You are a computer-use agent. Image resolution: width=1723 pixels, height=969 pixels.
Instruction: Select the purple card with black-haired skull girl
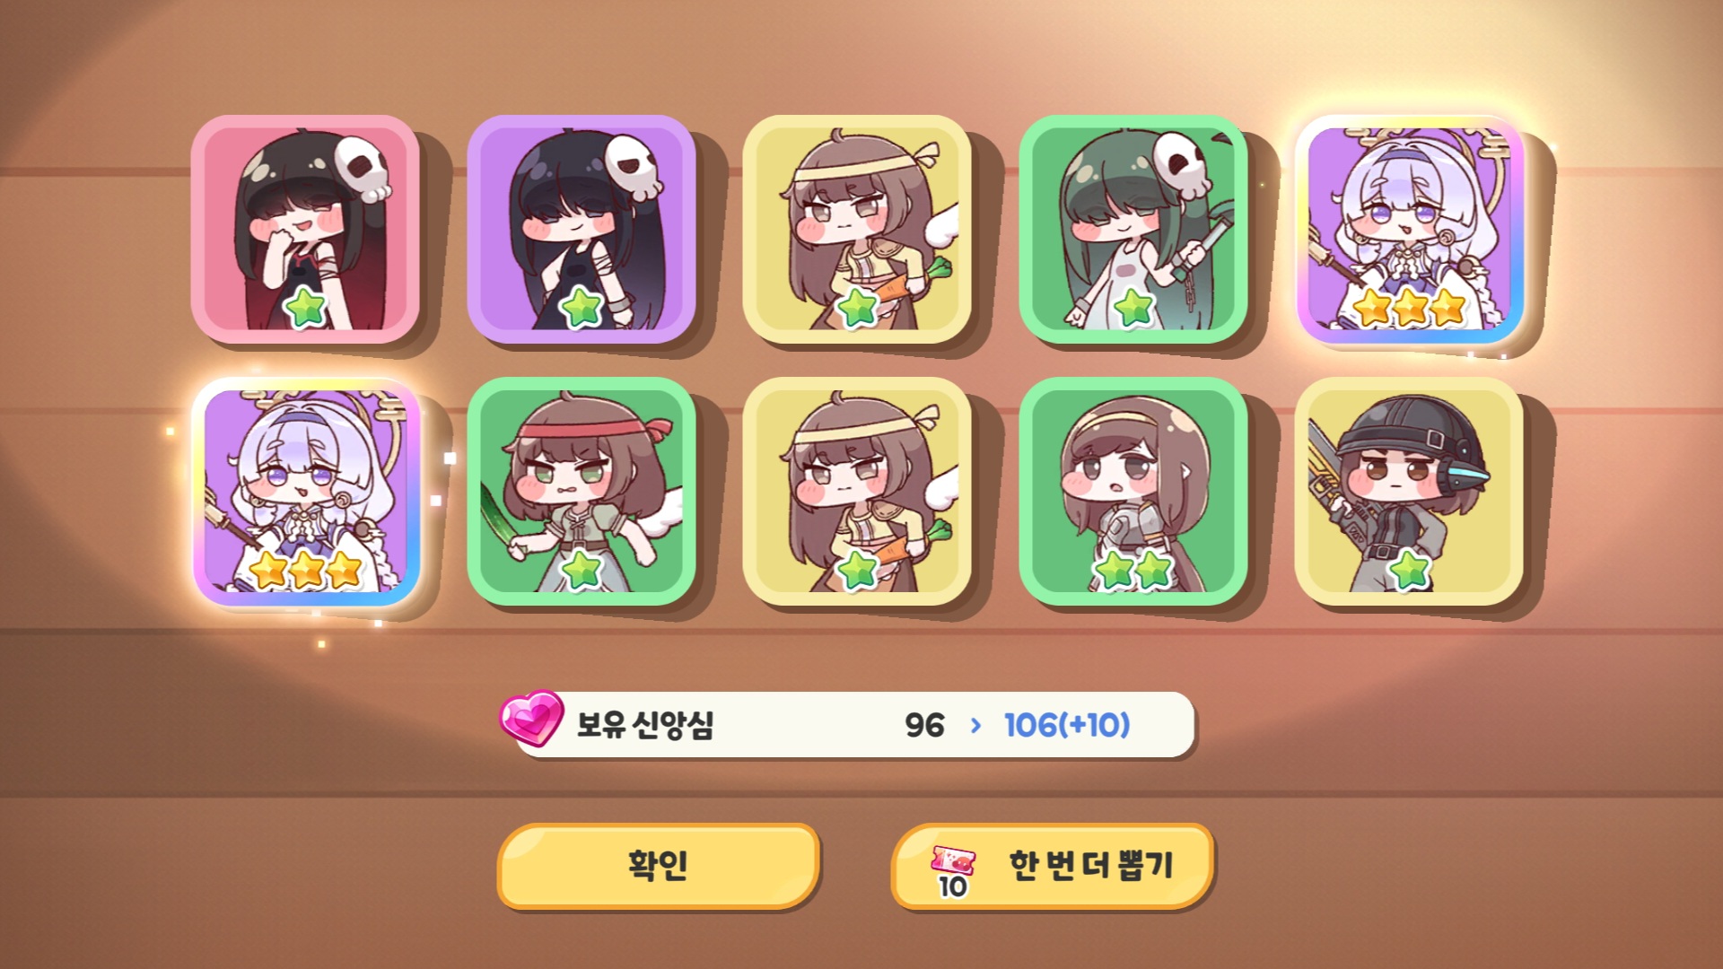(582, 229)
